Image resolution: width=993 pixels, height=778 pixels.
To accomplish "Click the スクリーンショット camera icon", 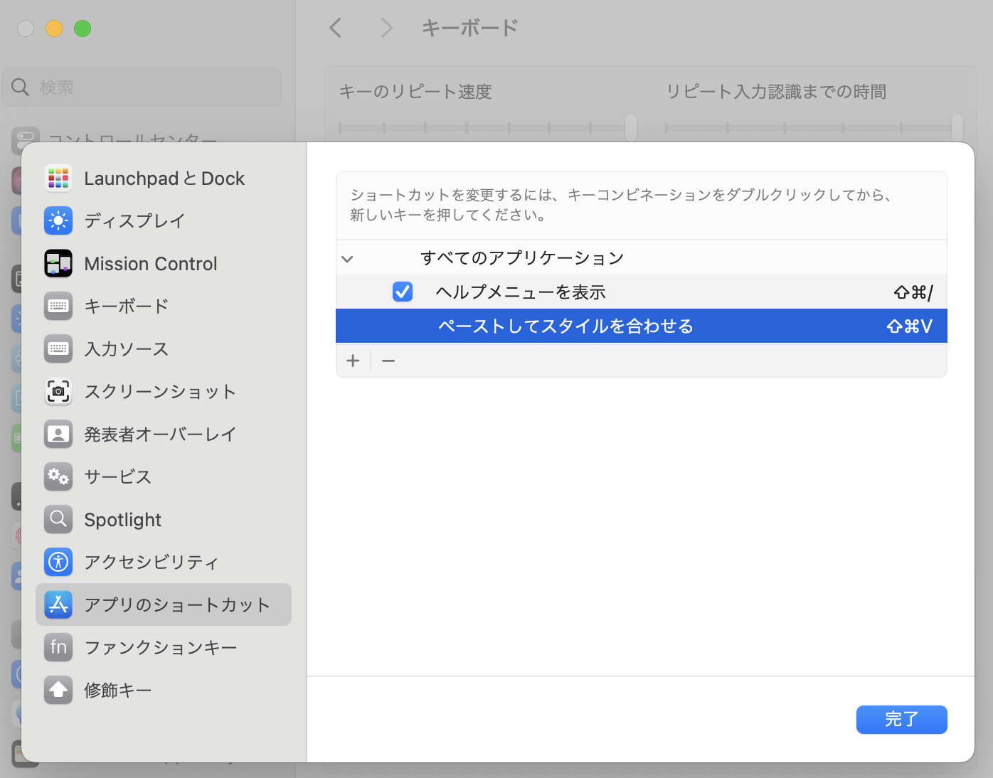I will click(x=58, y=392).
